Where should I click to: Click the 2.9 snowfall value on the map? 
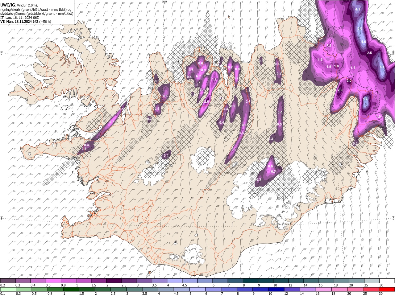340,90
